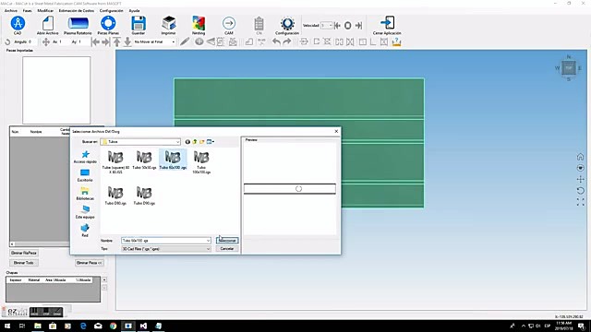Step simulation backward next to Velocidad

(x=337, y=26)
